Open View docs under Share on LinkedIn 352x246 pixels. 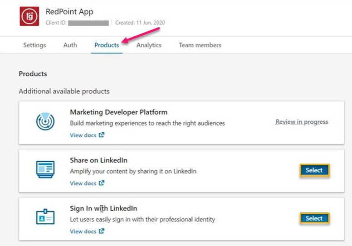83,183
